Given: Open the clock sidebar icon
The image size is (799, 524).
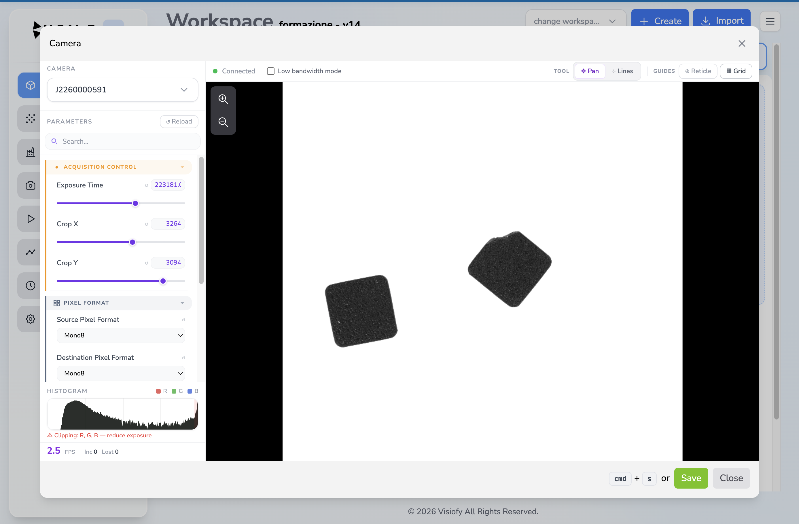Looking at the screenshot, I should click(30, 286).
